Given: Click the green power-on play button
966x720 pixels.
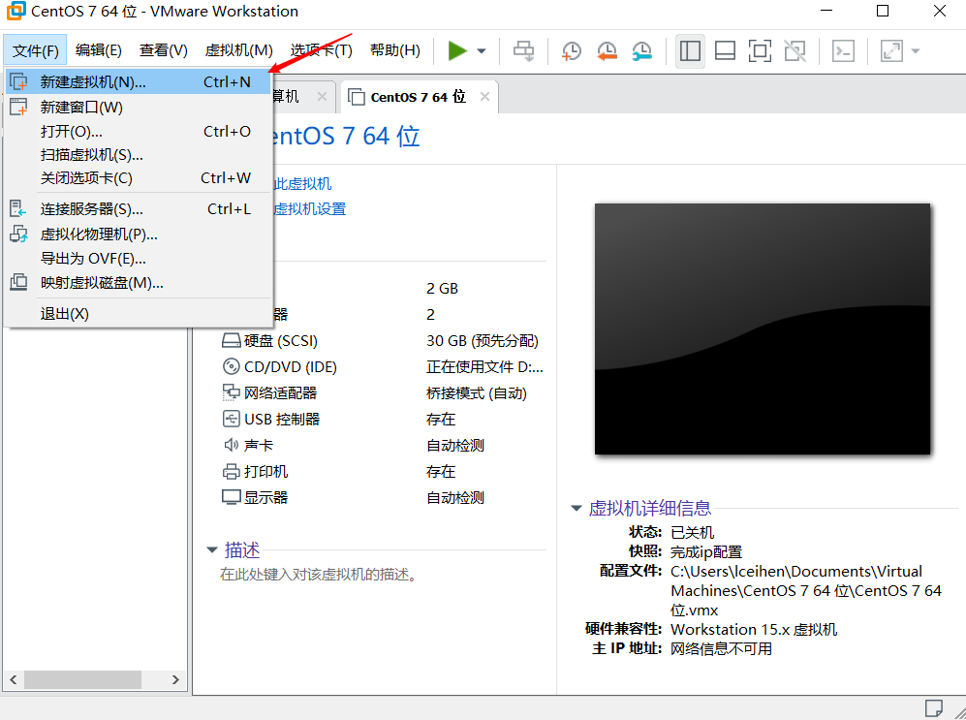Looking at the screenshot, I should pos(457,50).
